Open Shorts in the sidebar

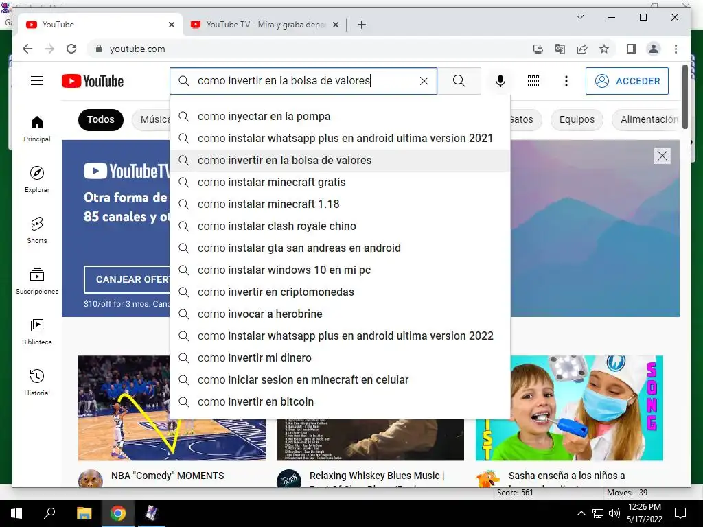tap(37, 231)
